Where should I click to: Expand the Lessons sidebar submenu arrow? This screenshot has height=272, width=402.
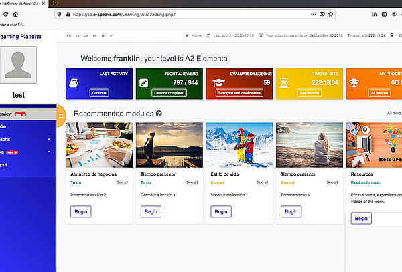[x=49, y=140]
